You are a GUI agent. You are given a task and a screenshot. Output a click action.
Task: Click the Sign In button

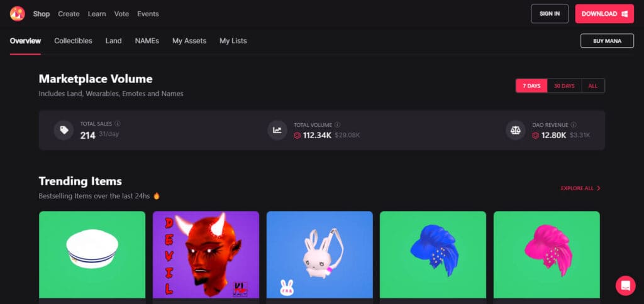pos(550,14)
